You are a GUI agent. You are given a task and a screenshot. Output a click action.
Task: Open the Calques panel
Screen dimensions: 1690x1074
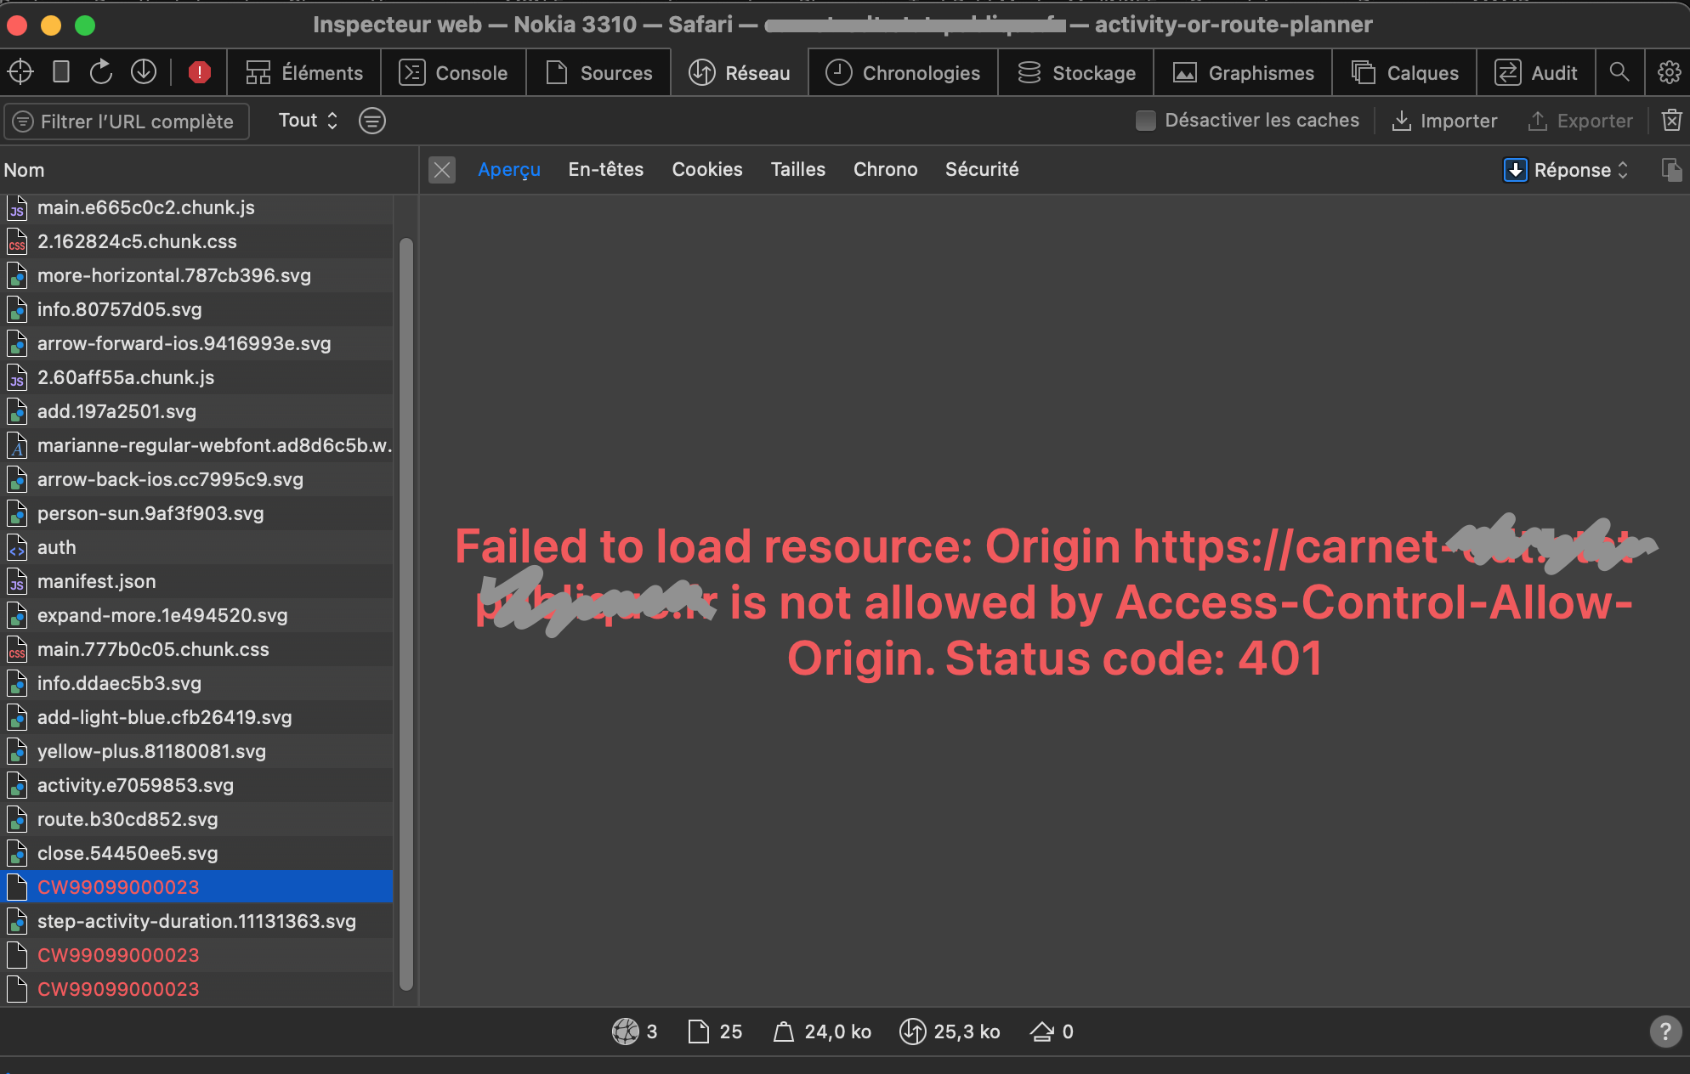click(1404, 72)
